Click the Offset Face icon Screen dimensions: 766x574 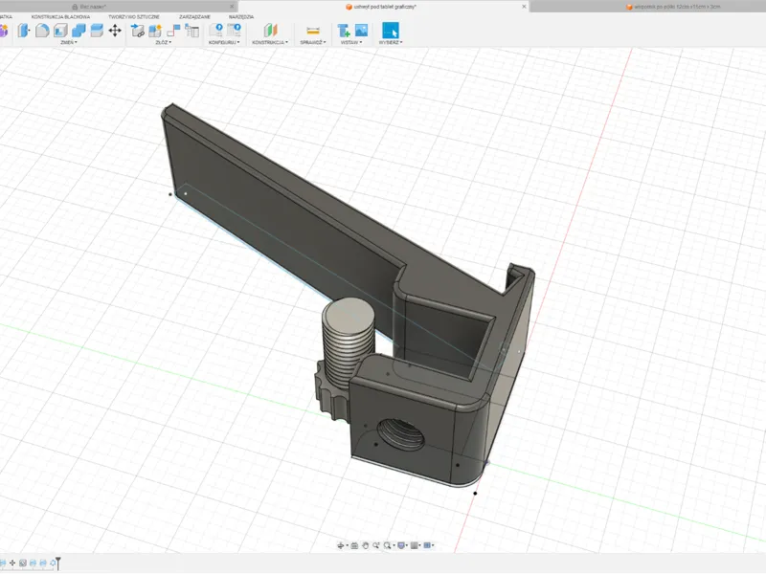[97, 31]
